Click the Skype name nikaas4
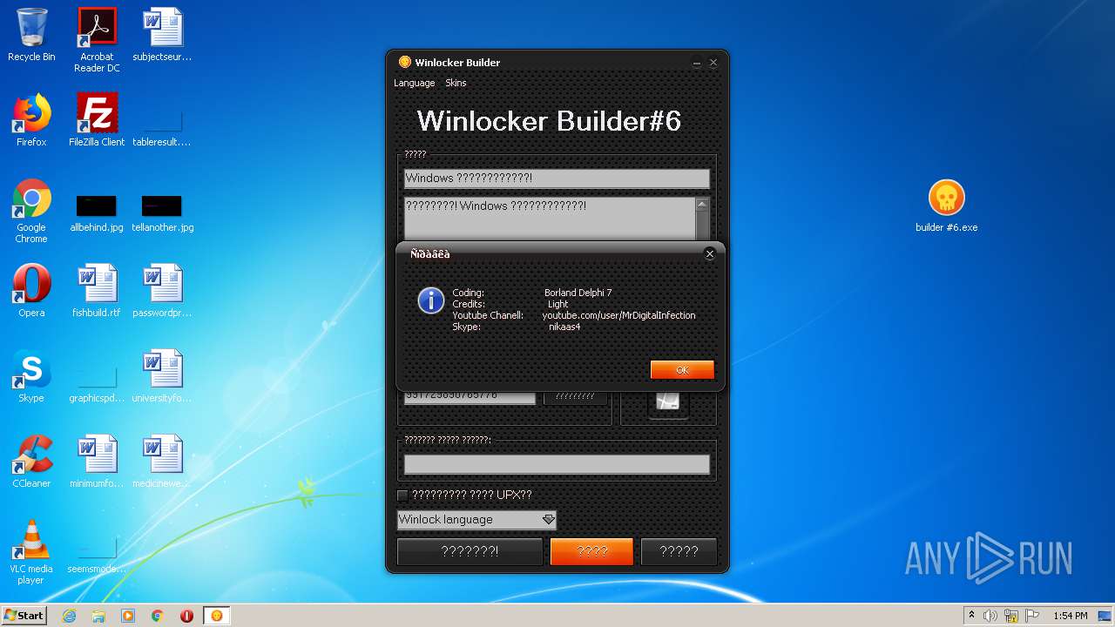The image size is (1115, 627). tap(564, 327)
